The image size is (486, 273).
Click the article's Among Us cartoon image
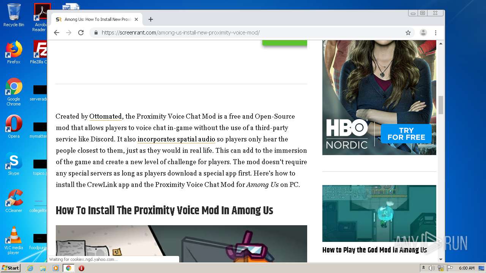pos(181,244)
